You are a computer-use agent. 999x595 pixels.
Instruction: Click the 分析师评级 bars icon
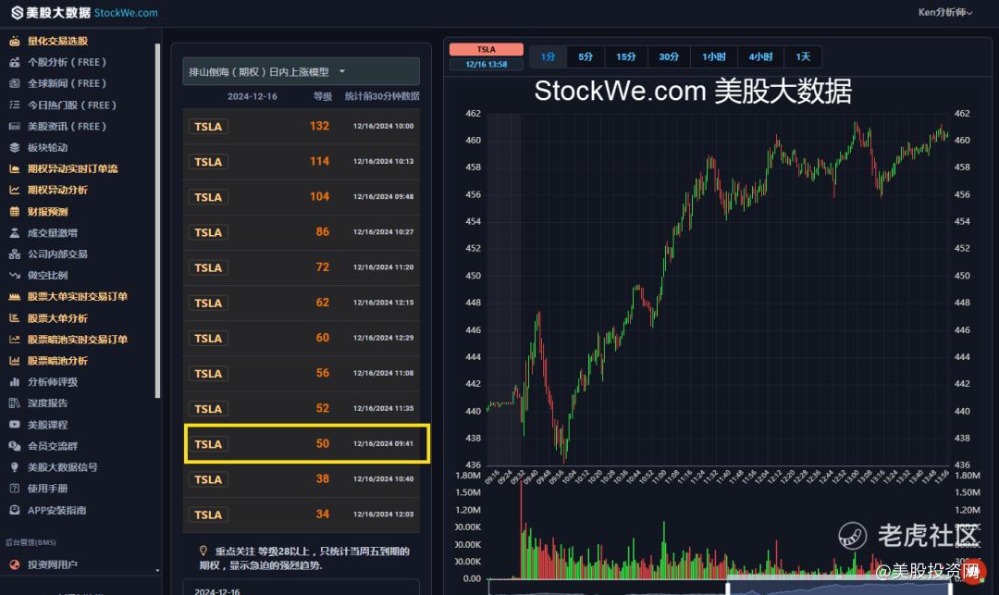14,382
